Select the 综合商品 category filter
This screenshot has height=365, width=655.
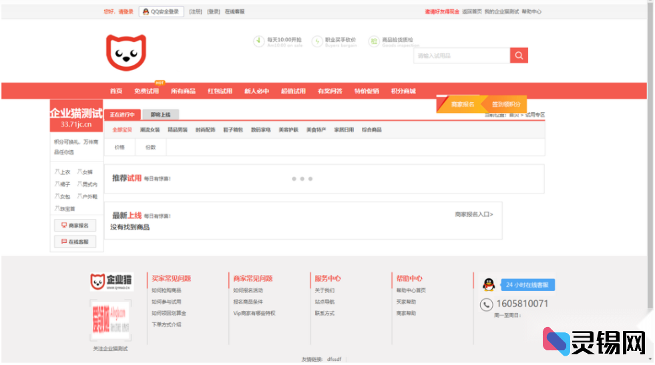pyautogui.click(x=372, y=130)
